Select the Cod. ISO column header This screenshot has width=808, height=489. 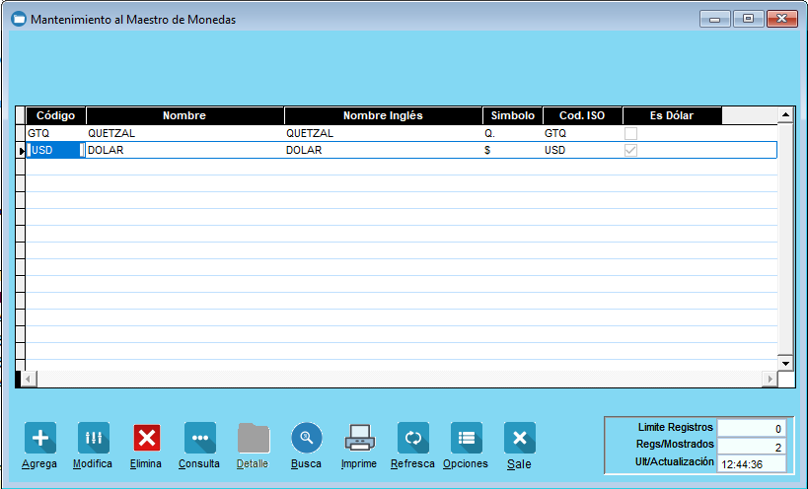[x=582, y=115]
